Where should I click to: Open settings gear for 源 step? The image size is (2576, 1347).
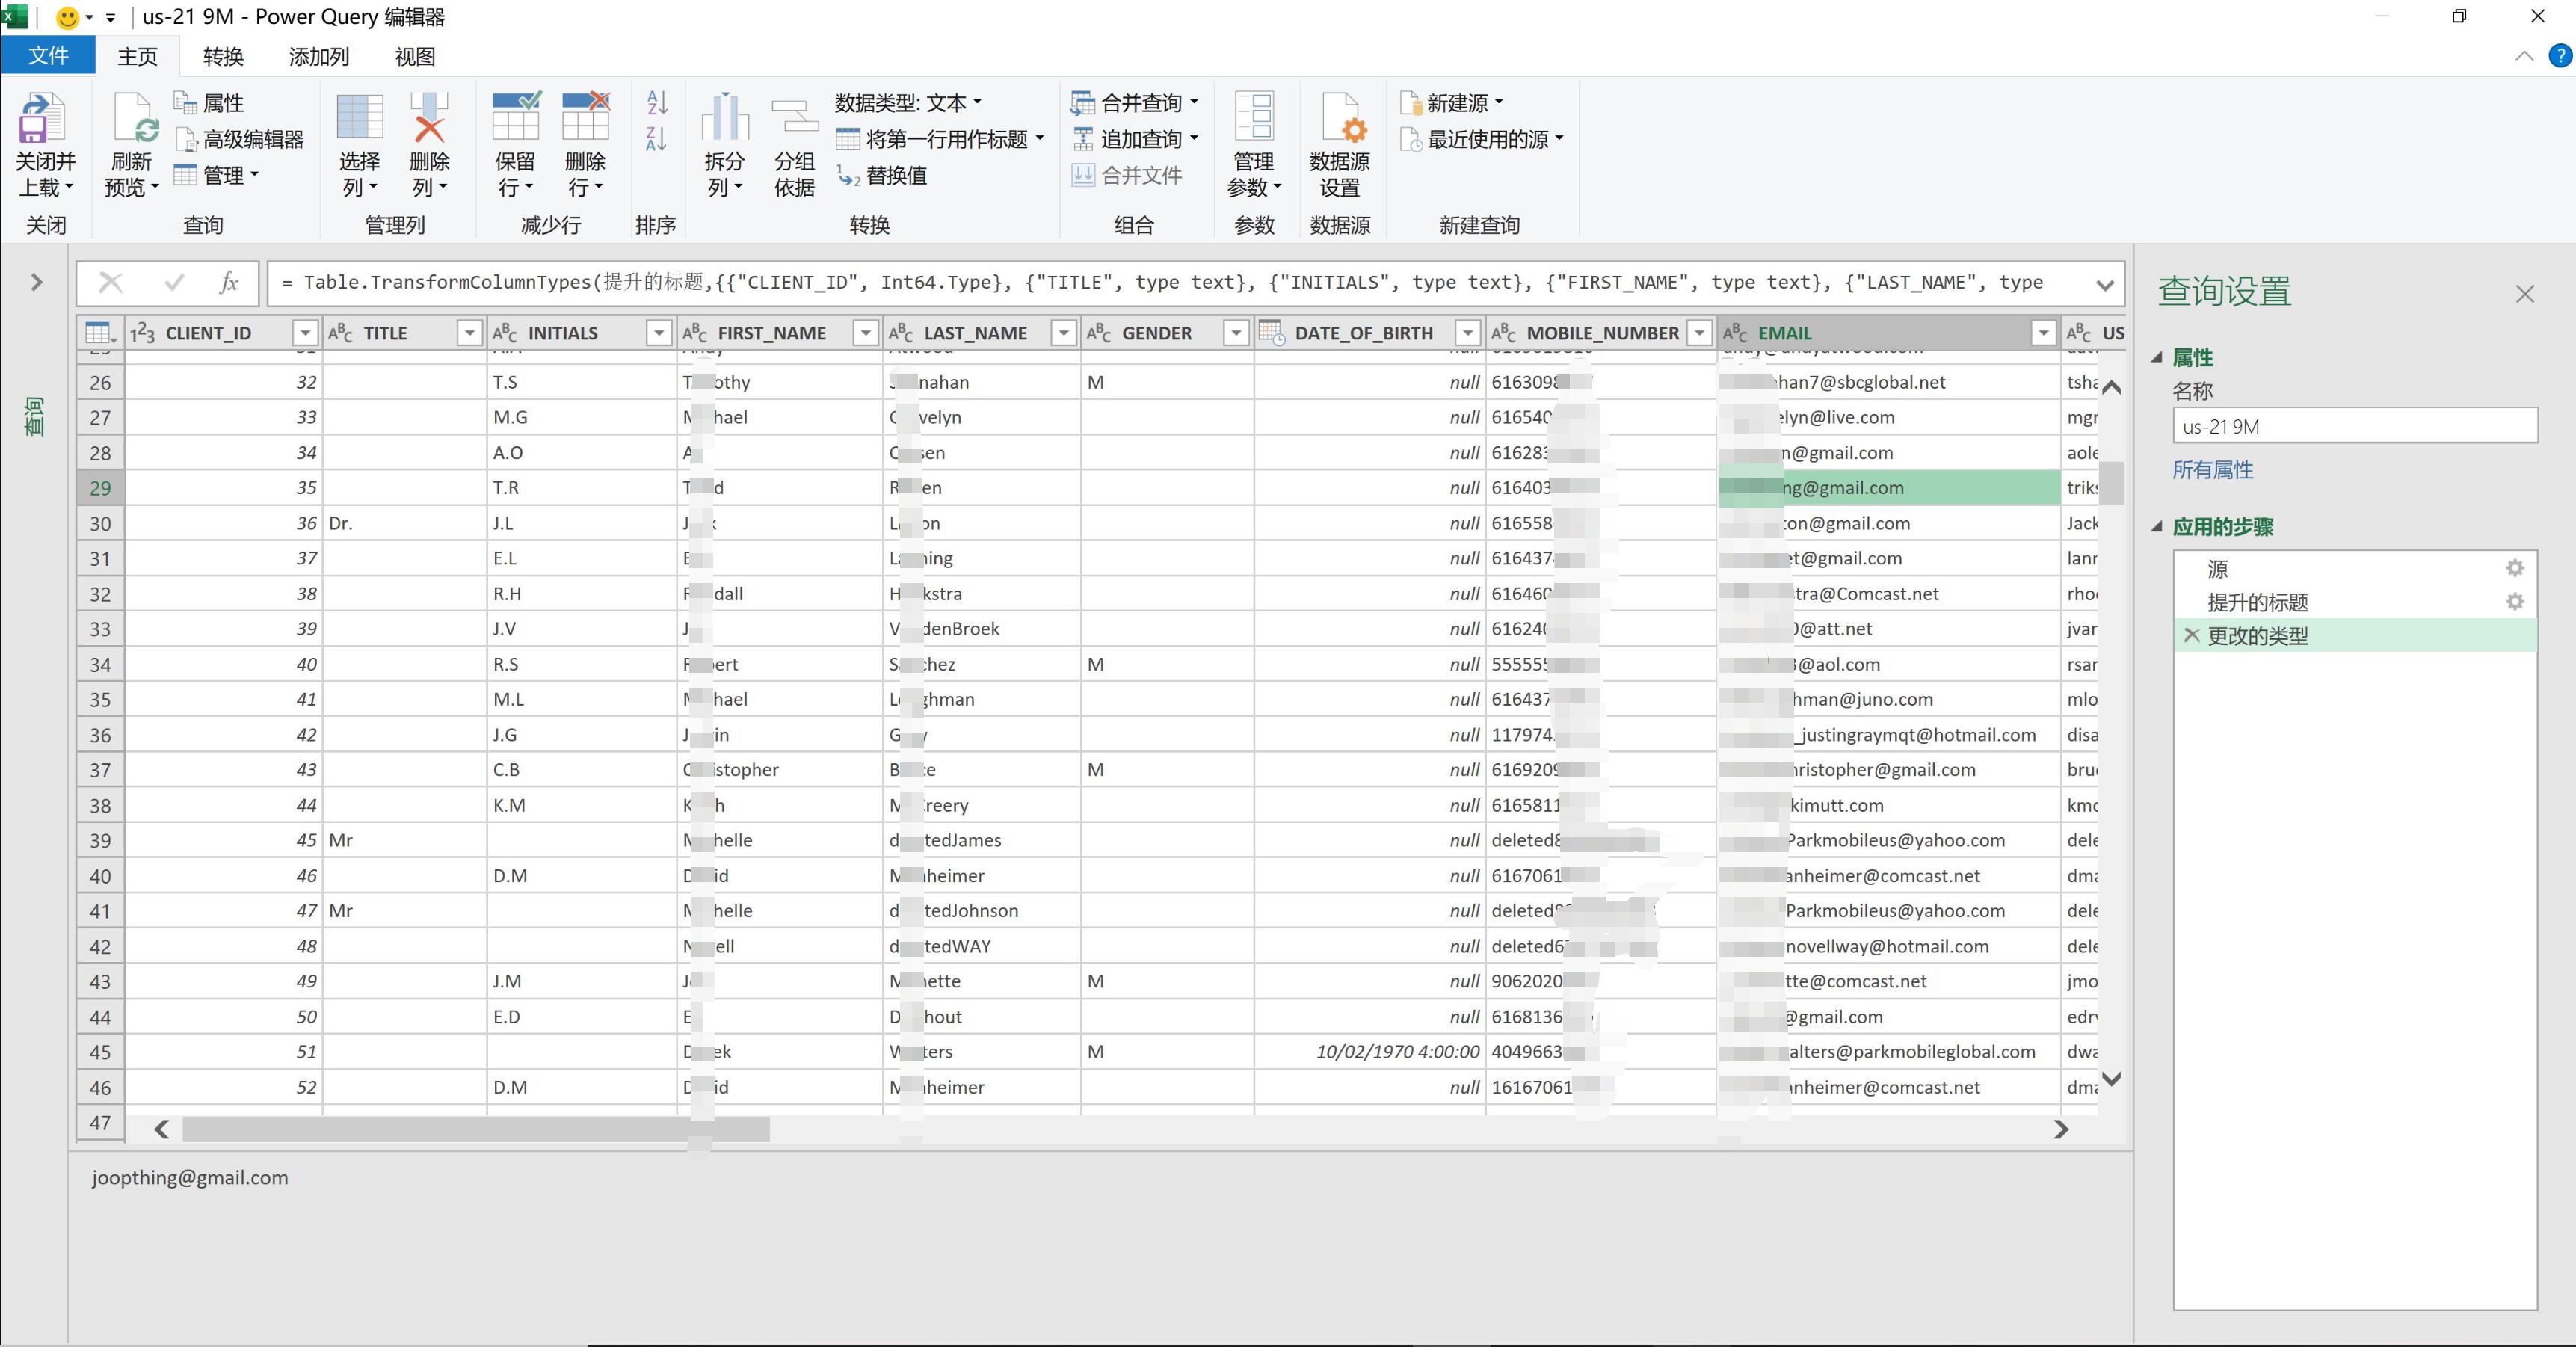pyautogui.click(x=2515, y=568)
